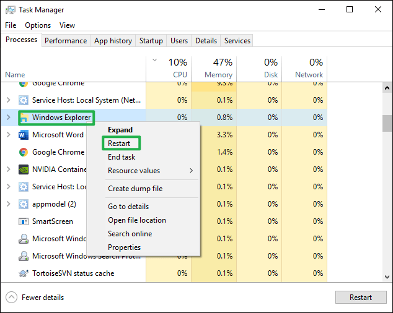Switch to the Startup tab
This screenshot has height=313, width=393.
151,41
